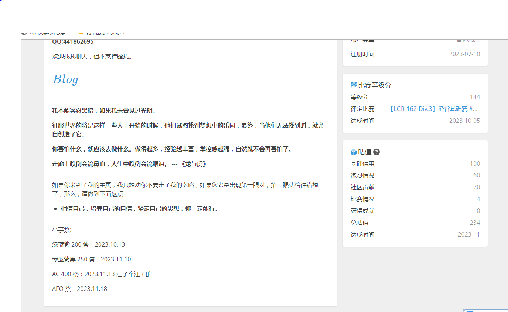The image size is (508, 312).
Task: Click the 注册时间 date 2023-07-10
Action: pos(465,54)
